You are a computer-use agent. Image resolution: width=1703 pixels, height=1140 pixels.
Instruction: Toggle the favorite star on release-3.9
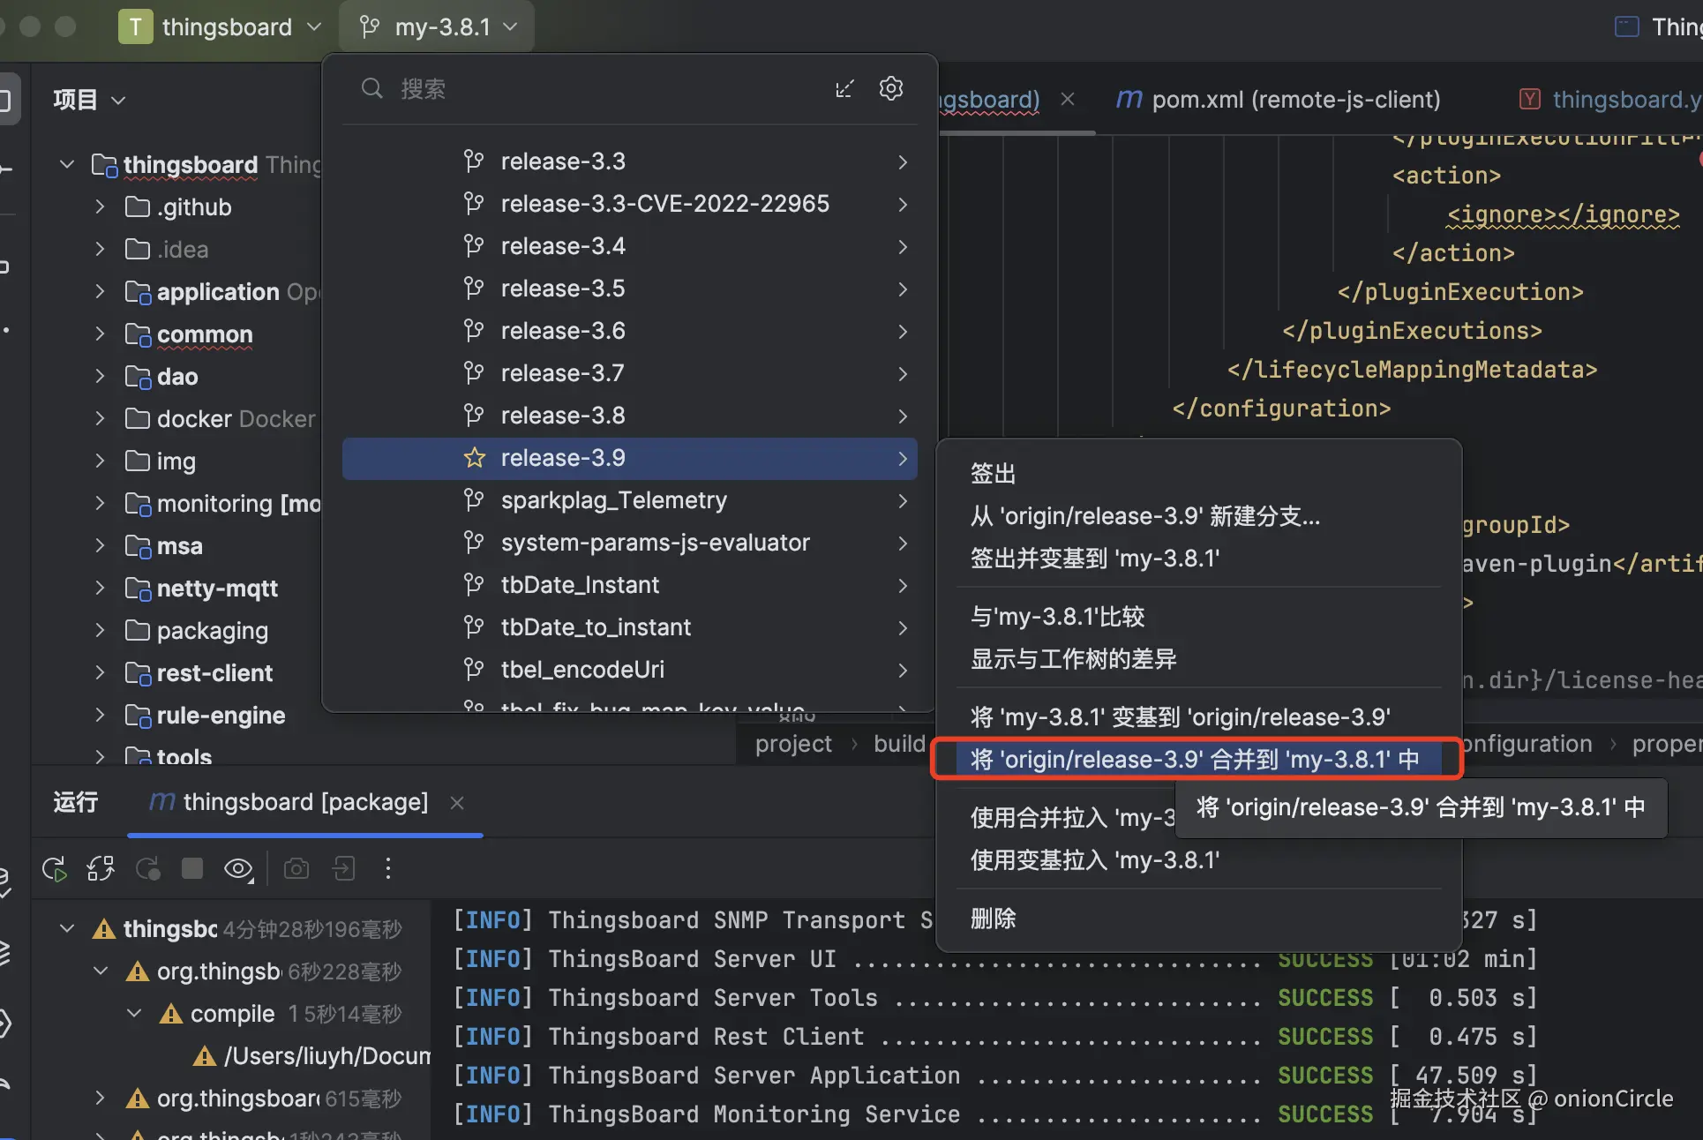tap(475, 458)
